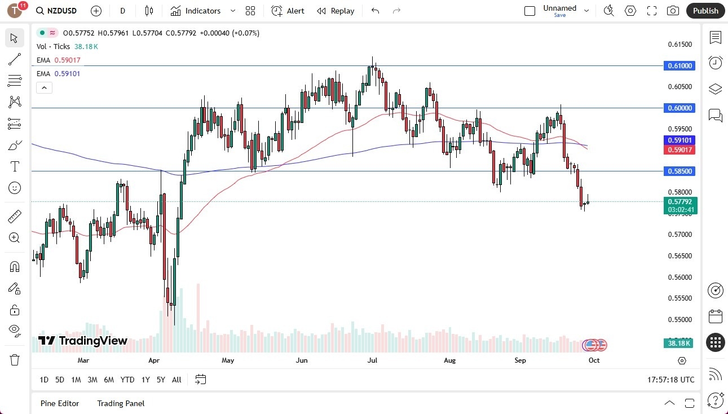This screenshot has height=414, width=728.
Task: Open the Alerts panel via the clock icon
Action: click(716, 62)
